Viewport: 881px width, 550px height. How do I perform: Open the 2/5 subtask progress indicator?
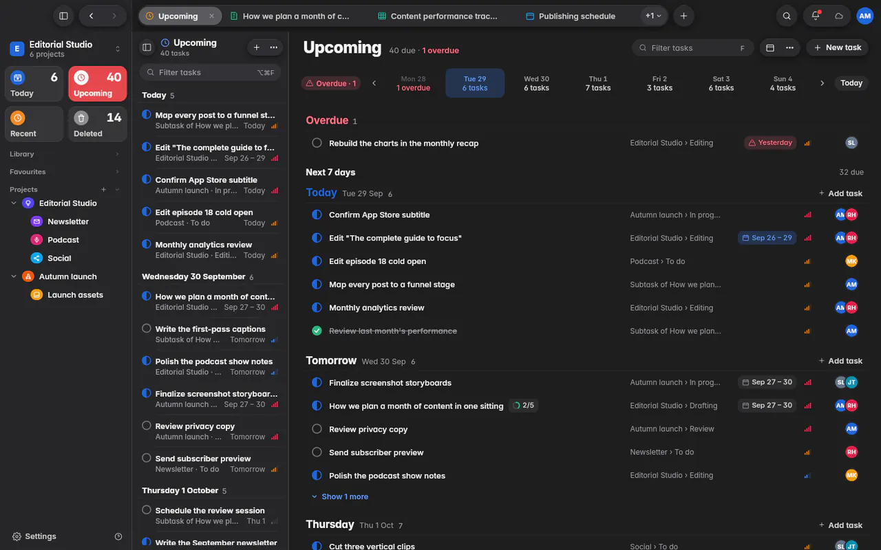tap(523, 406)
